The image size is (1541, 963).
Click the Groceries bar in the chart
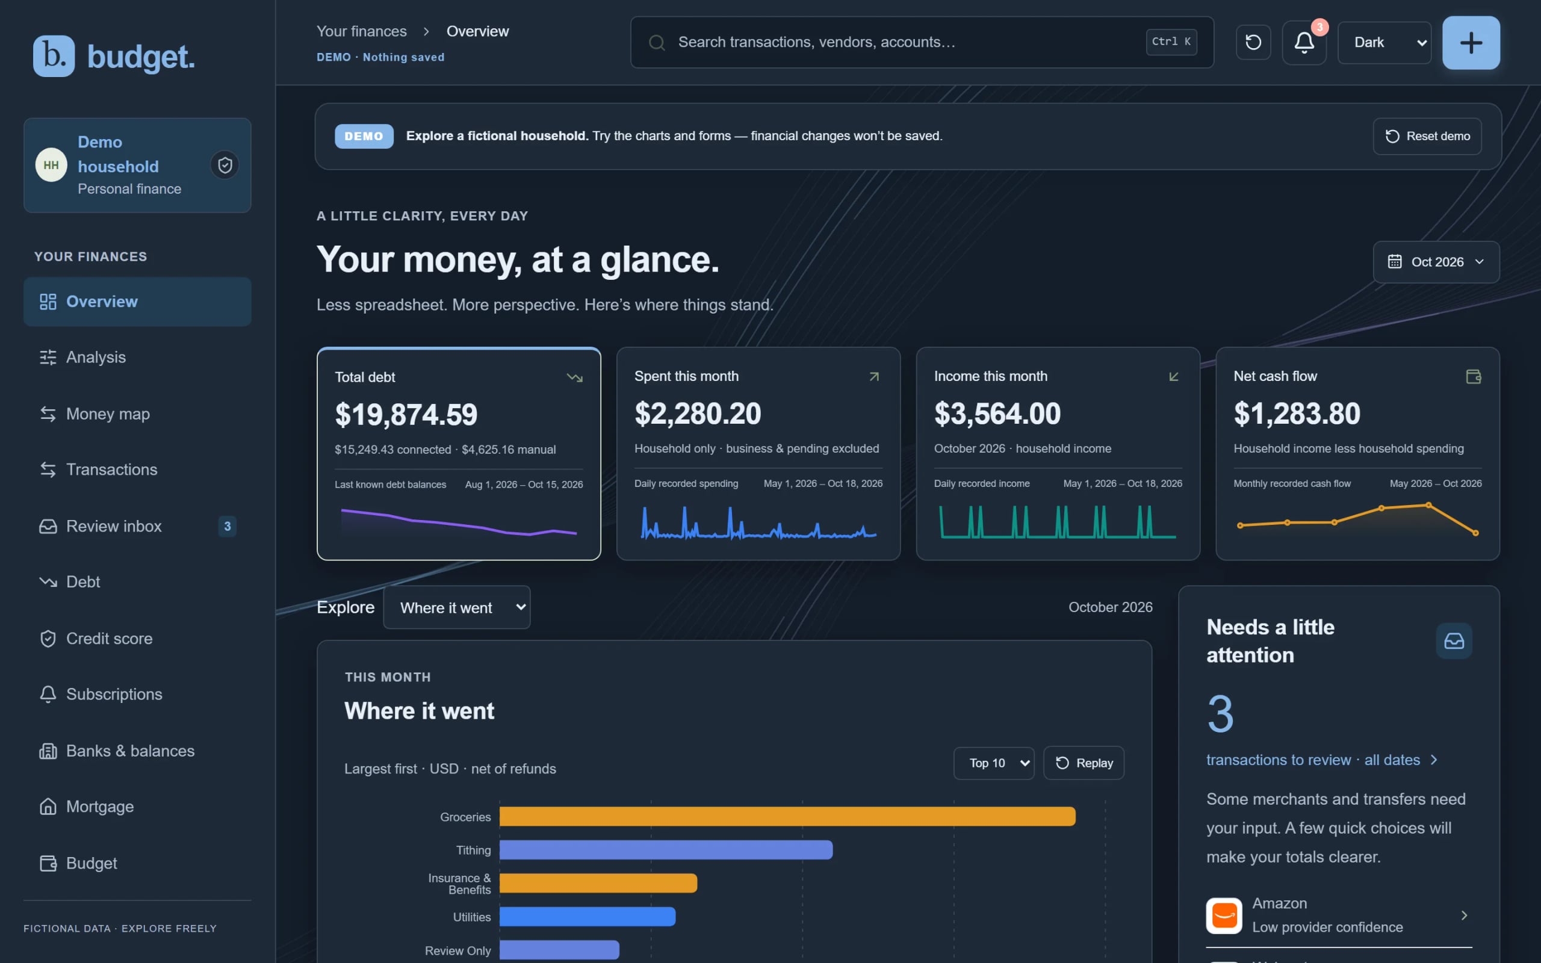tap(788, 817)
